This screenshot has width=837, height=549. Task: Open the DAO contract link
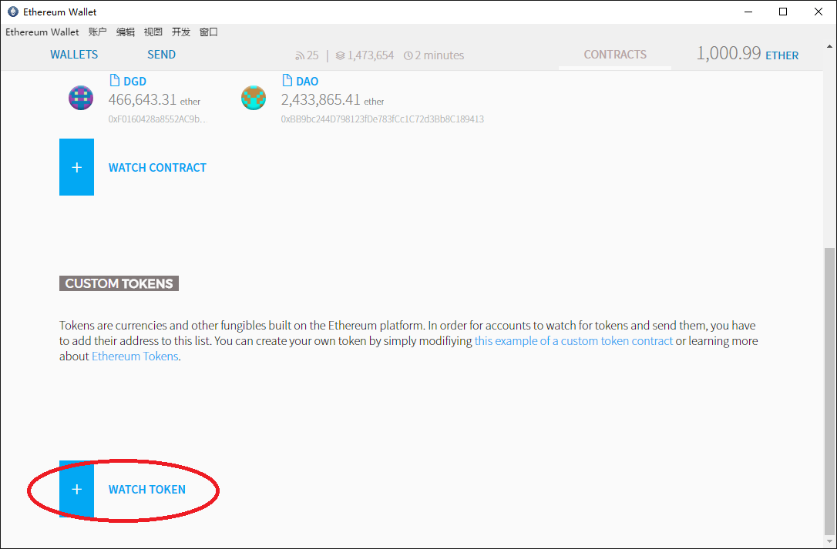click(308, 81)
